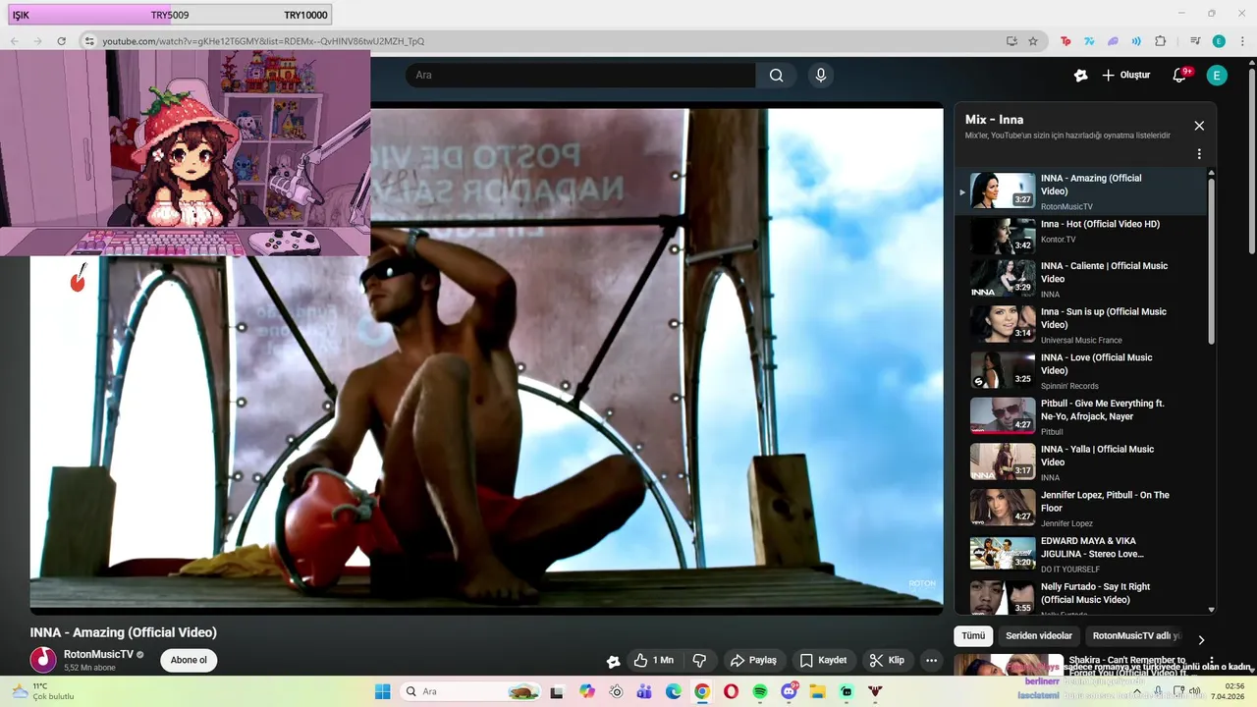Click the install app icon in address bar
The height and width of the screenshot is (707, 1257).
1011,41
